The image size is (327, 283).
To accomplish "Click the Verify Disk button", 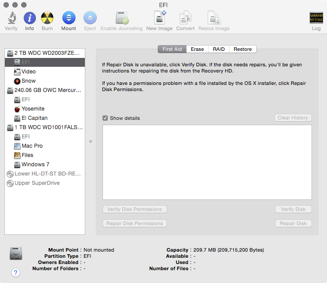I will pos(293,209).
